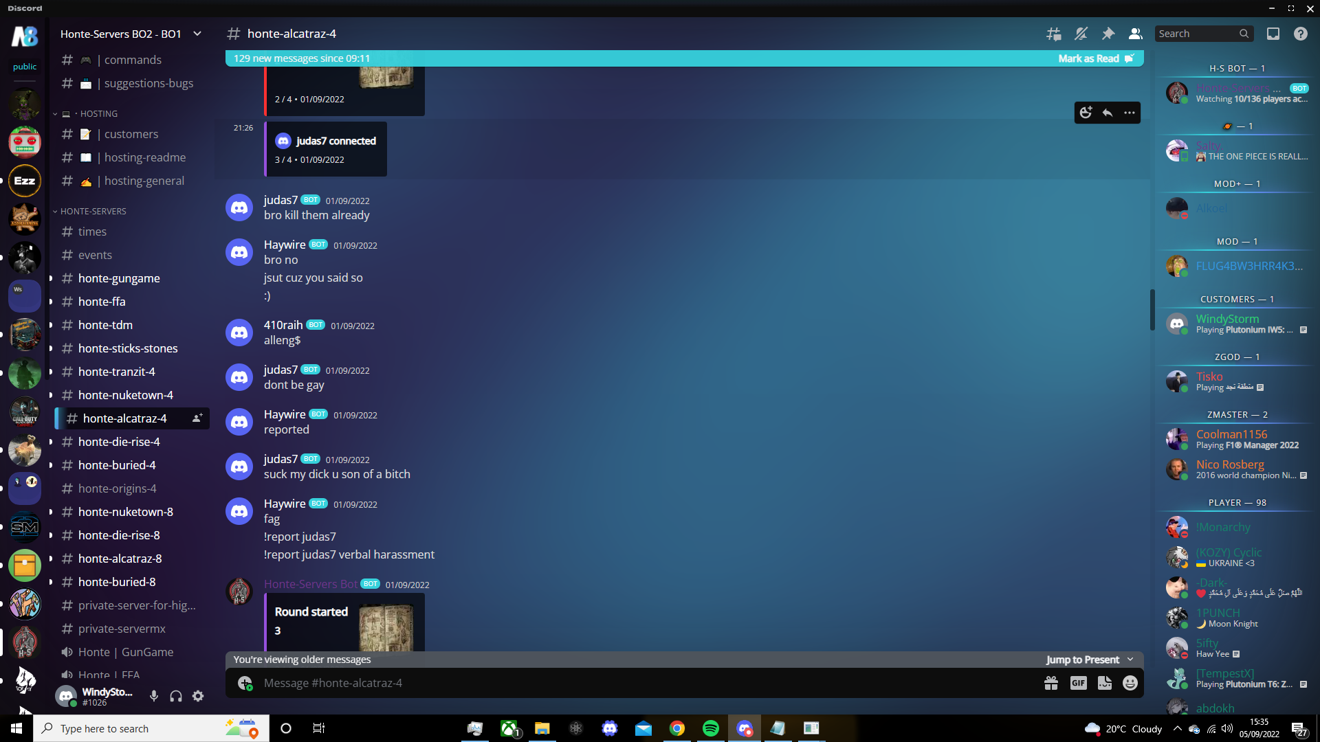The height and width of the screenshot is (742, 1320).
Task: Open the honte-buried-4 channel
Action: 132,465
